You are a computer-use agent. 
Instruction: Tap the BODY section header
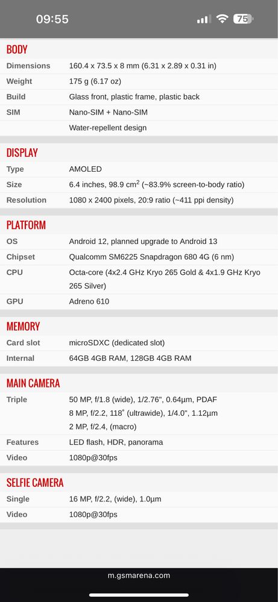[x=17, y=49]
